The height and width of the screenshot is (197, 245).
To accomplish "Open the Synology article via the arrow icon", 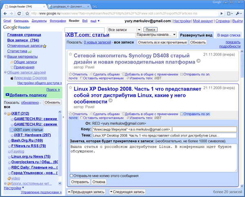I will click(198, 61).
